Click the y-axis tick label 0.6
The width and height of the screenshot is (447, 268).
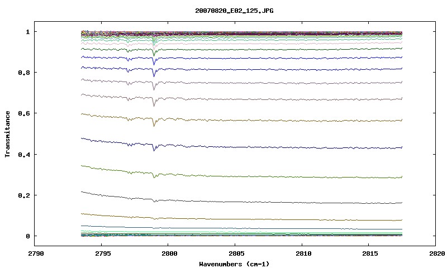click(x=24, y=113)
